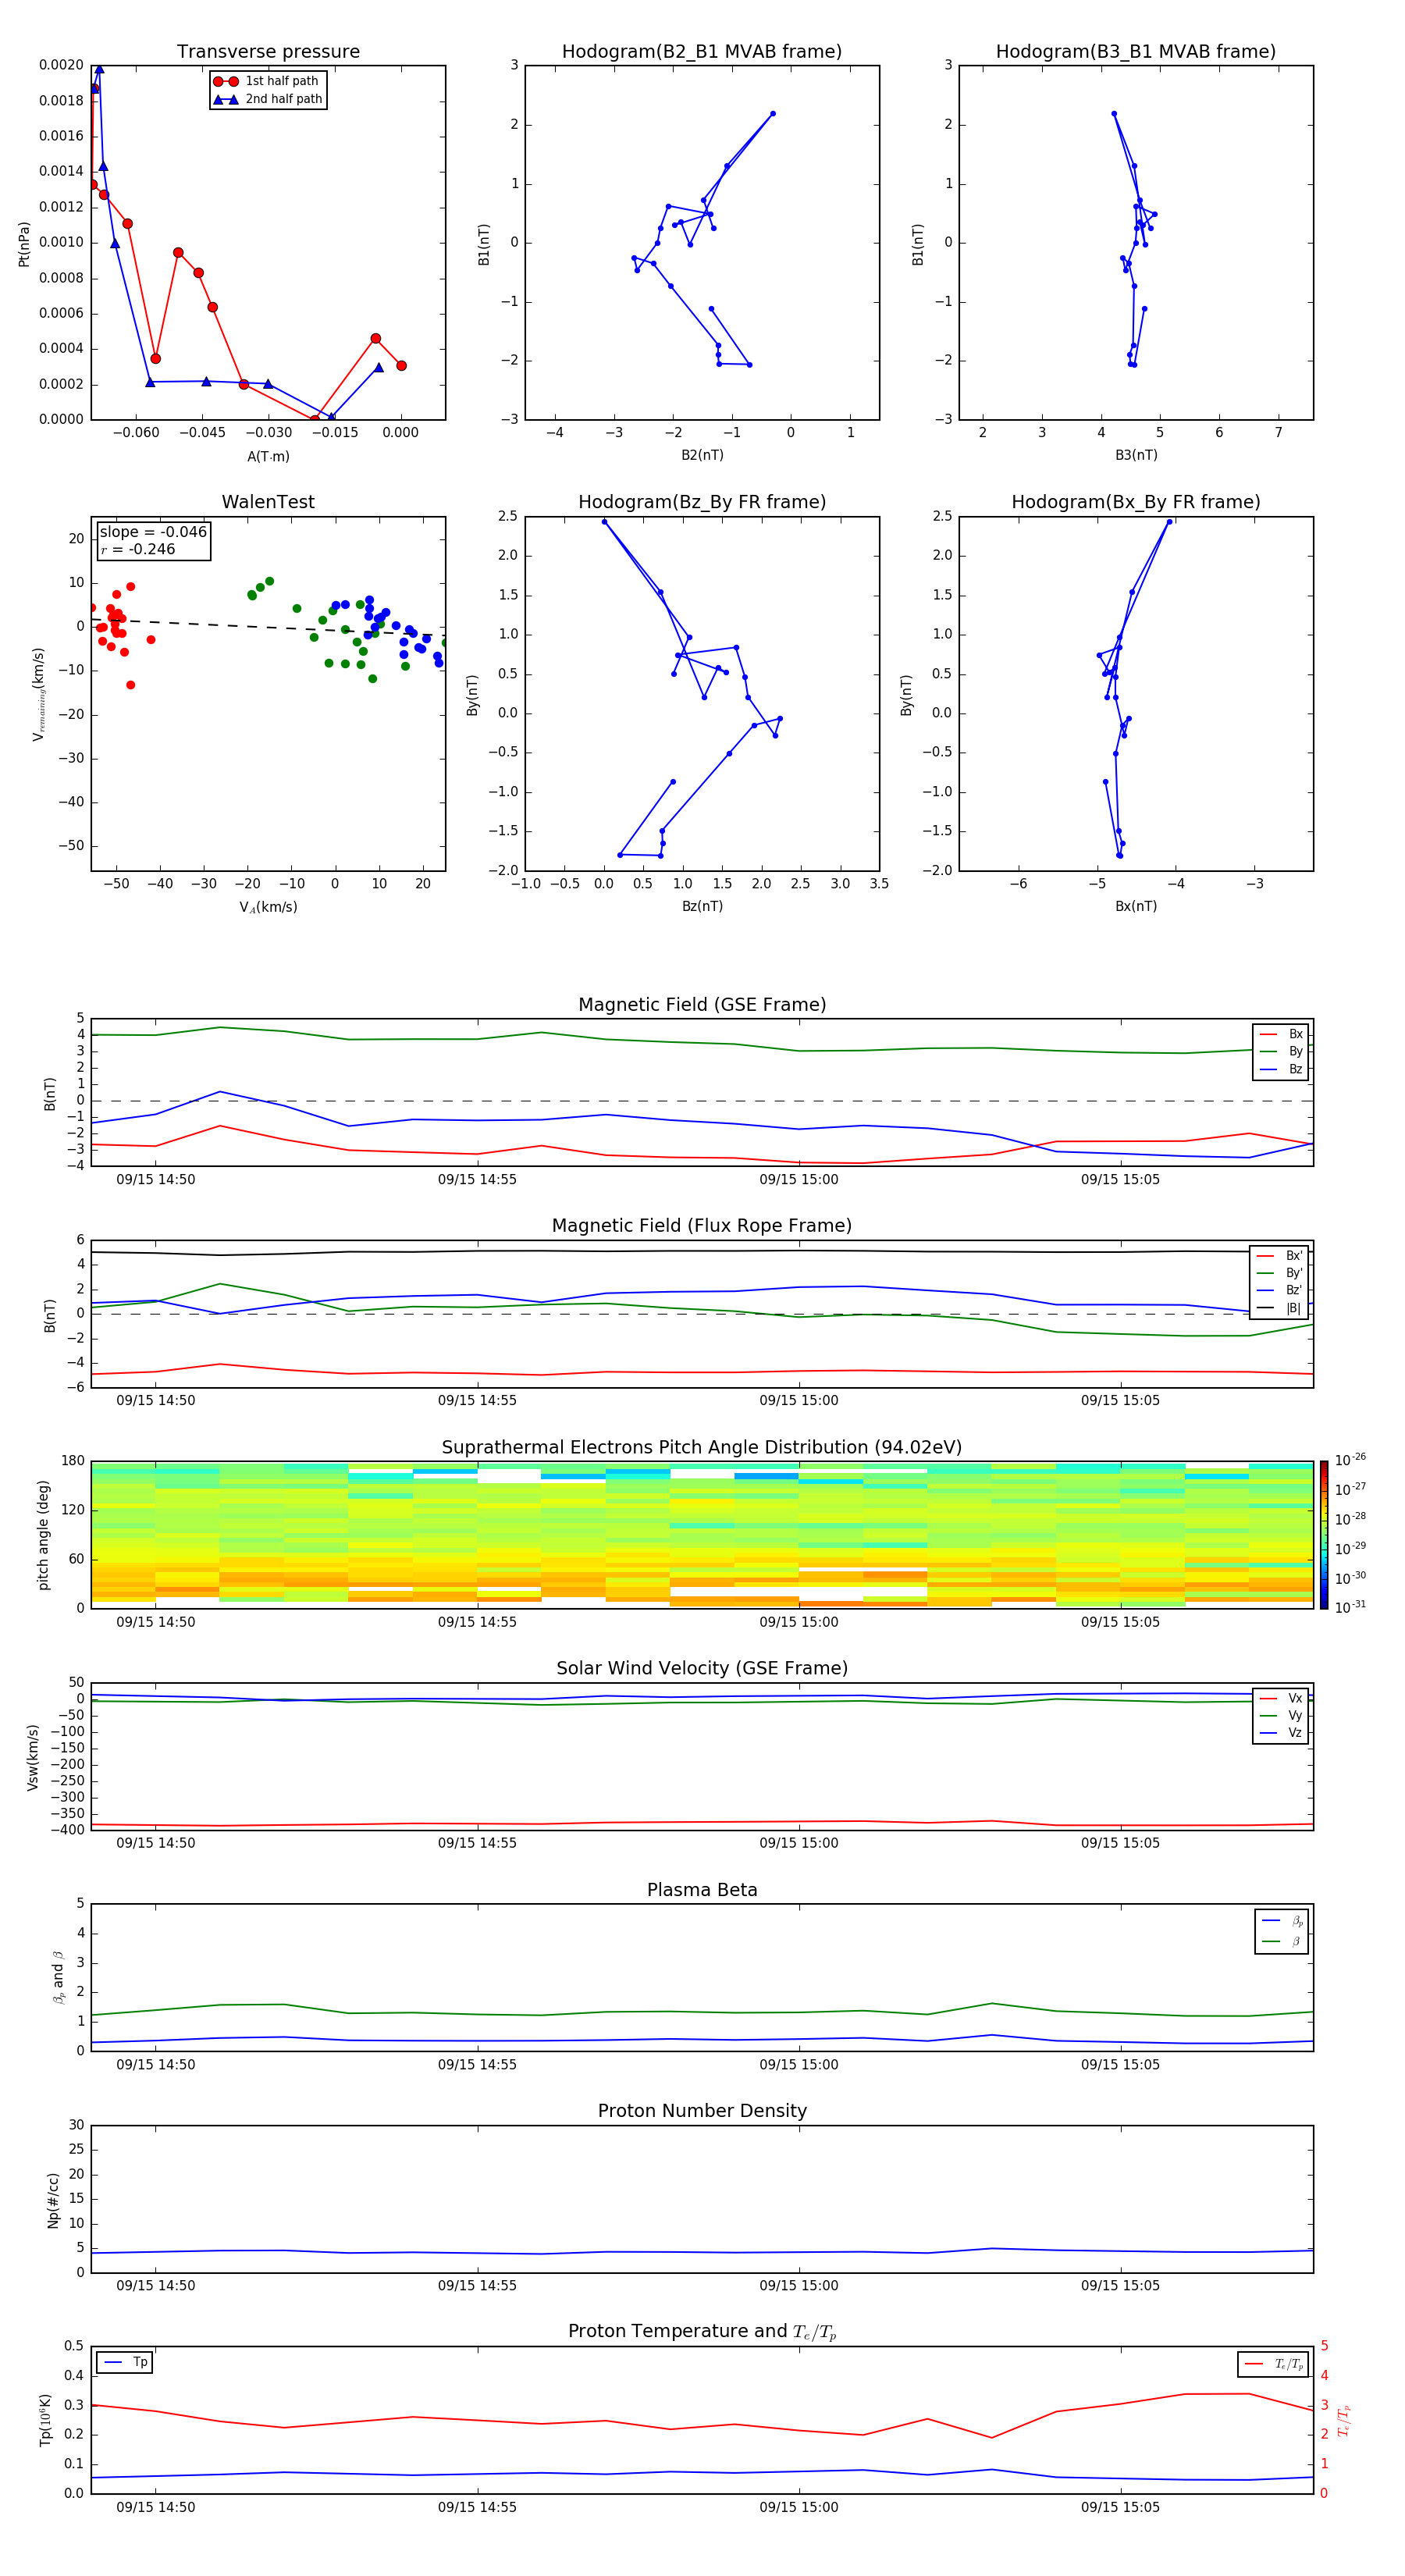Click 'Vz' in solar wind velocity legend
The height and width of the screenshot is (2576, 1405).
coord(1296,1733)
